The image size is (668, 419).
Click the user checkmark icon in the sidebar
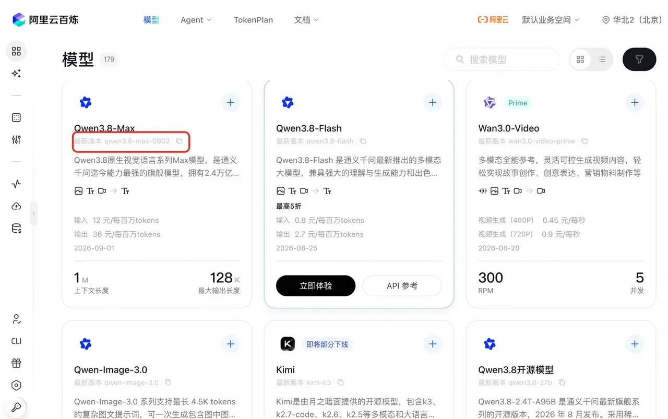[16, 319]
